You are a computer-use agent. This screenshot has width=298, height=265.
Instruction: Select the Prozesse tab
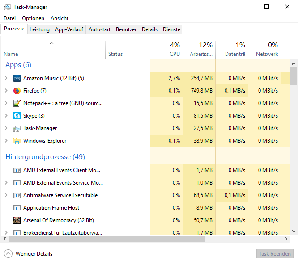click(x=14, y=29)
